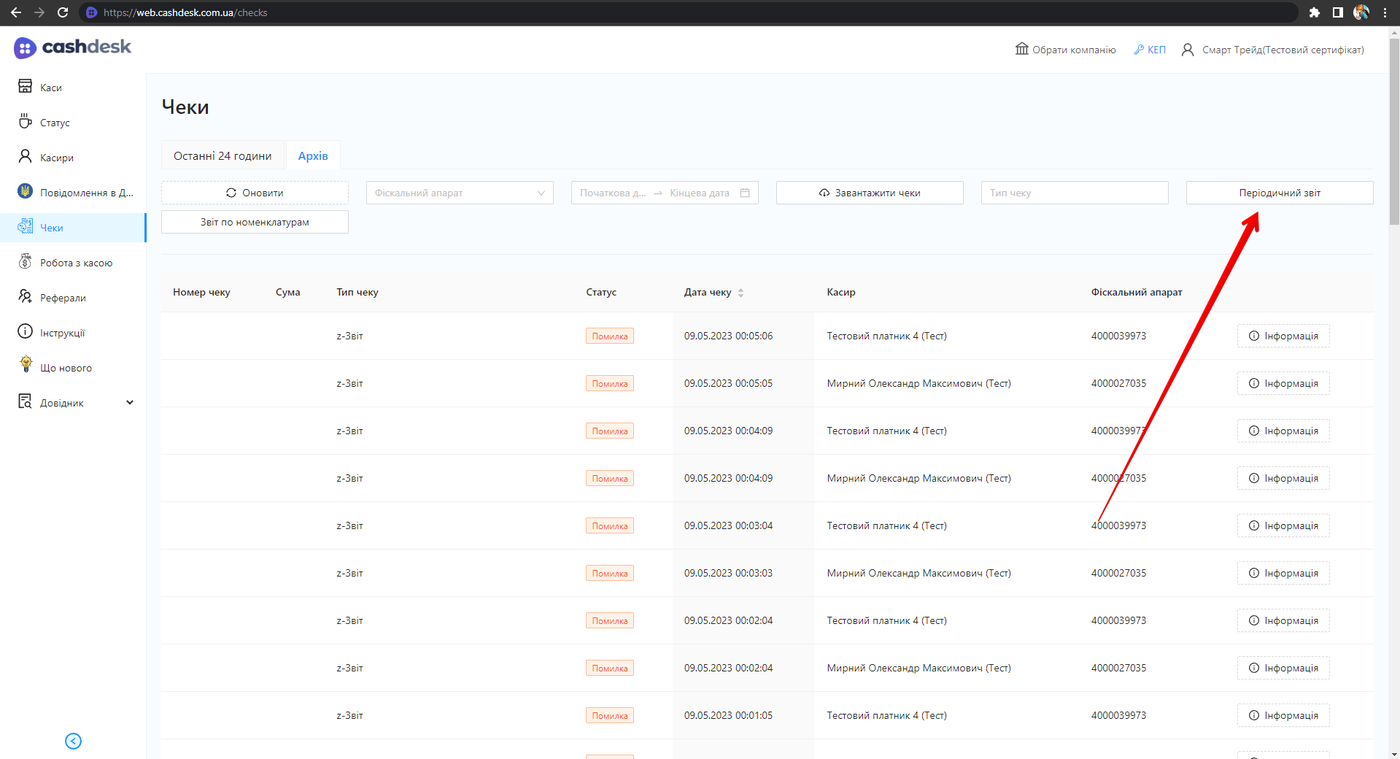Click into the Тип чеку input field

(1074, 193)
